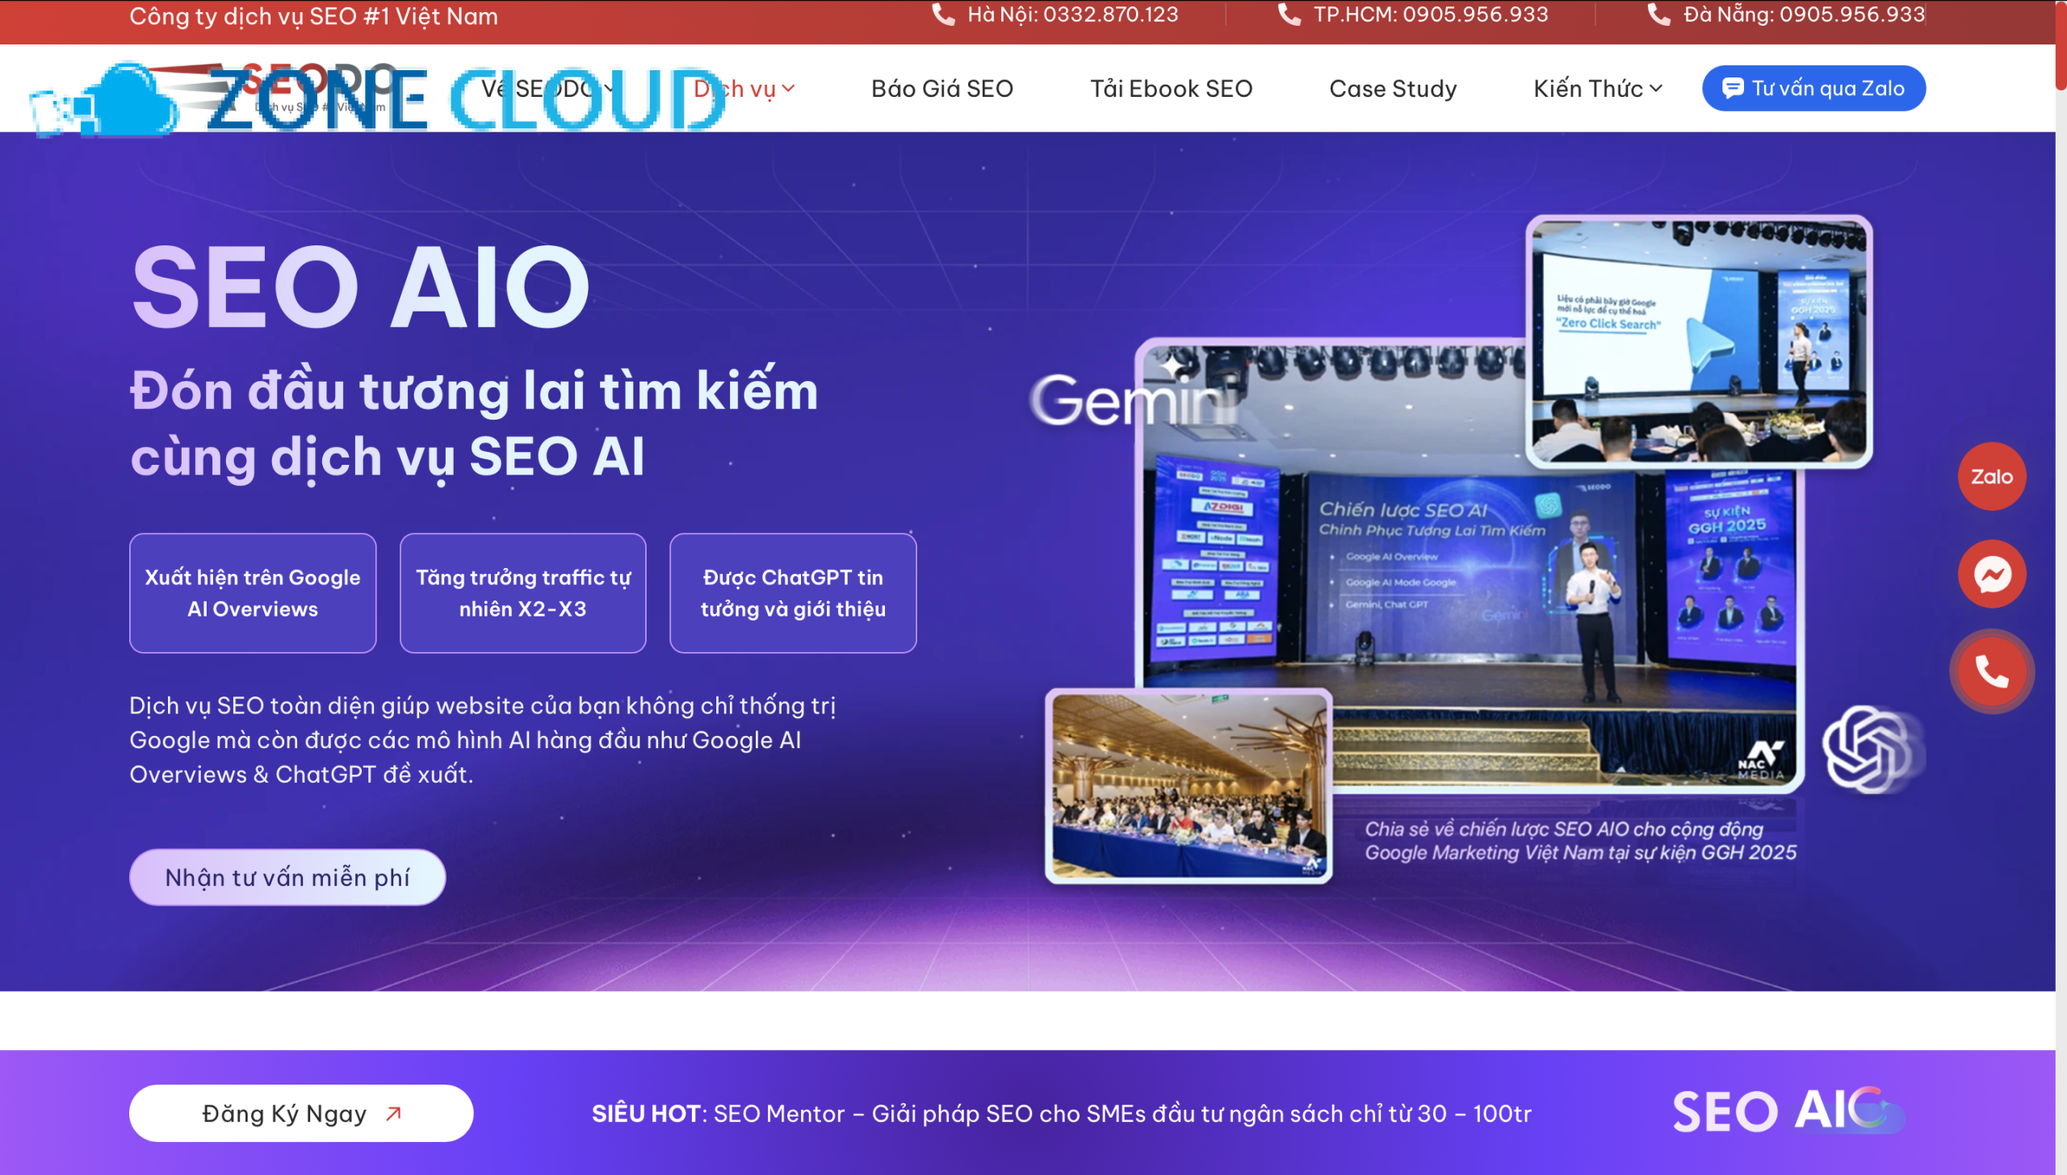Click the audience conference photo thumbnail

point(1188,786)
